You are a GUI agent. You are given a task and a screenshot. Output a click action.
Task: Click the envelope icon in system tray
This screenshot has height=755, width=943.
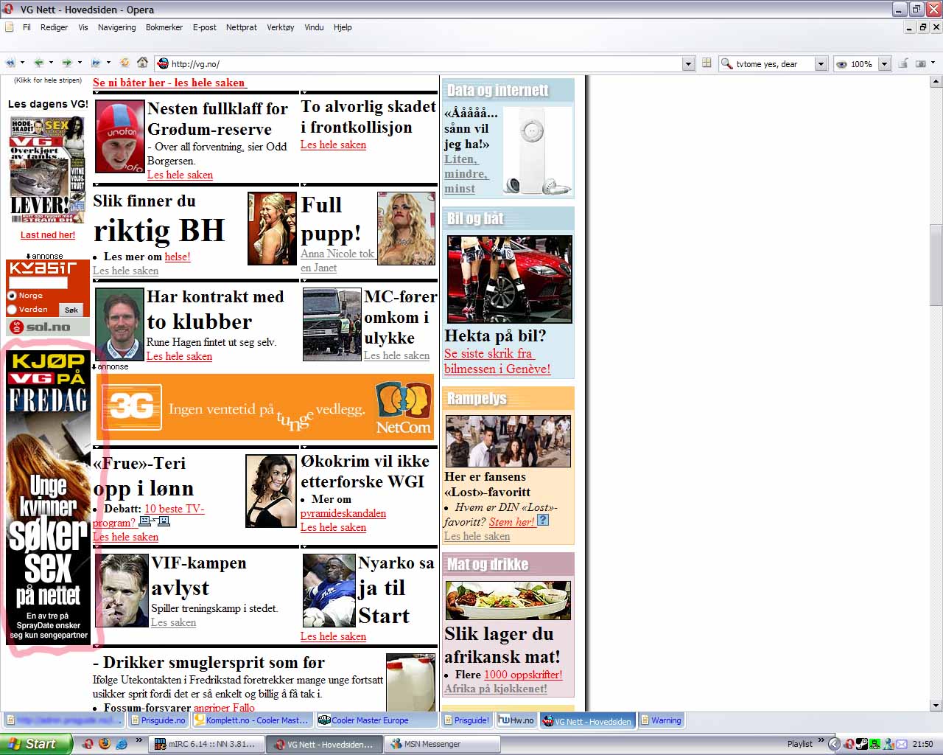click(x=903, y=744)
